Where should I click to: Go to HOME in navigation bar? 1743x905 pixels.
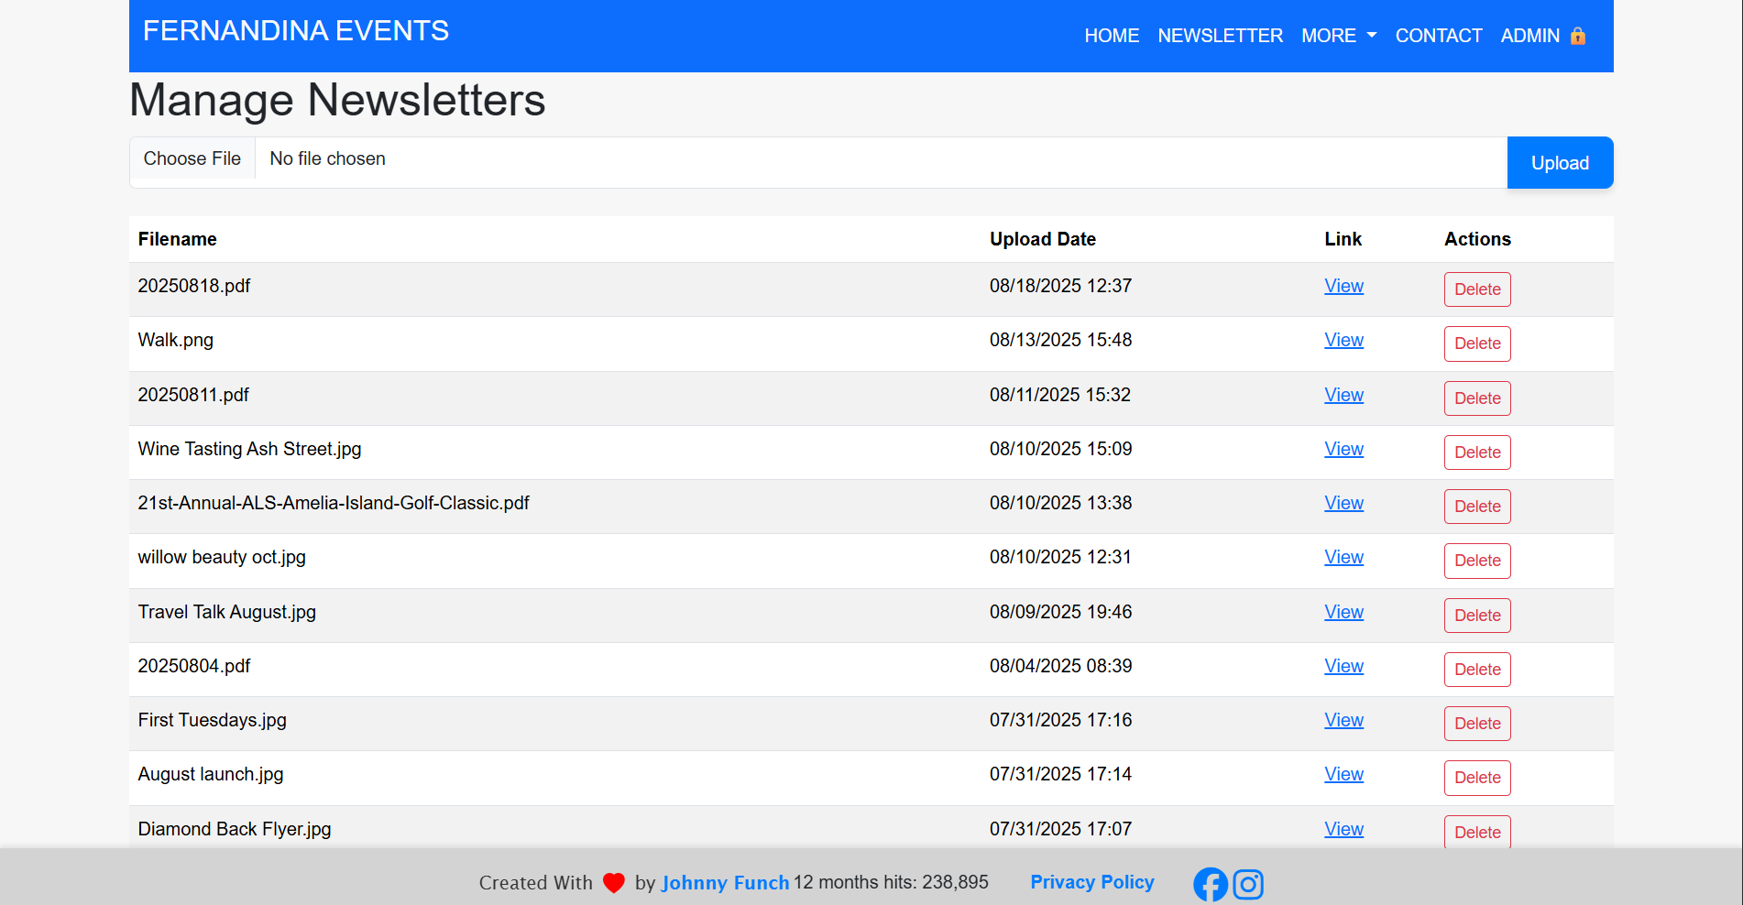click(1112, 36)
